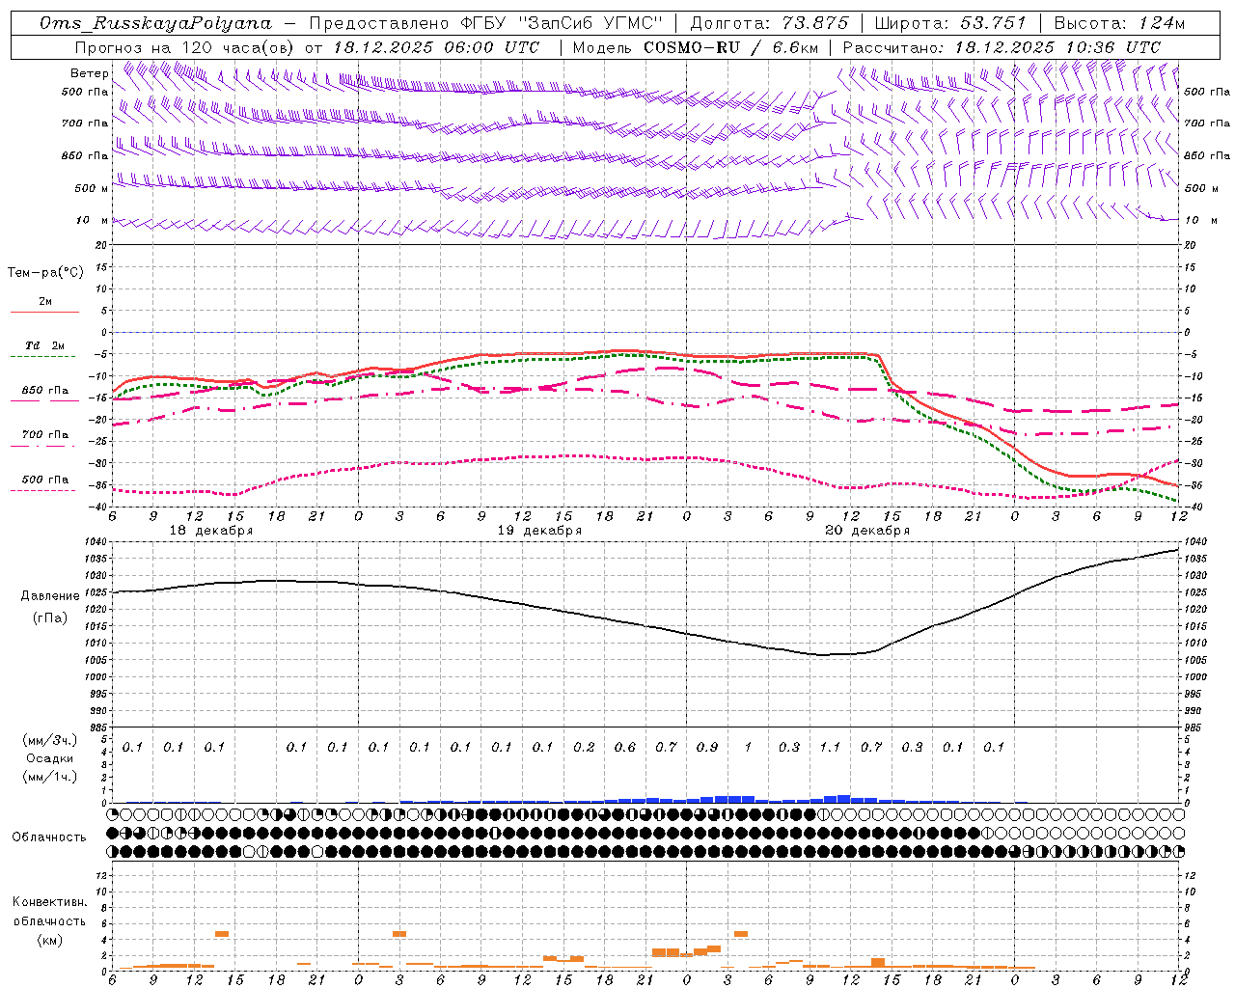Click the '0.6' precipitation total value
Image resolution: width=1235 pixels, height=988 pixels.
pyautogui.click(x=625, y=747)
